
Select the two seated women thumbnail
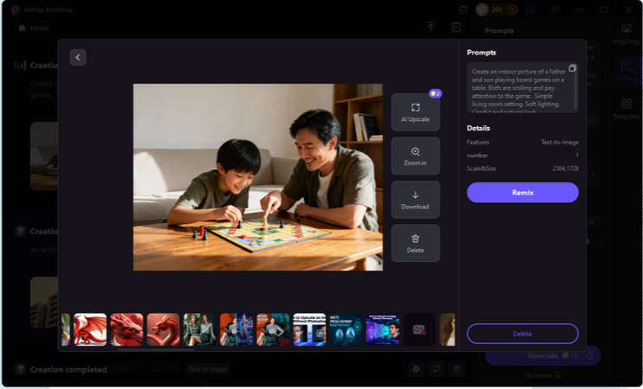[x=200, y=329]
